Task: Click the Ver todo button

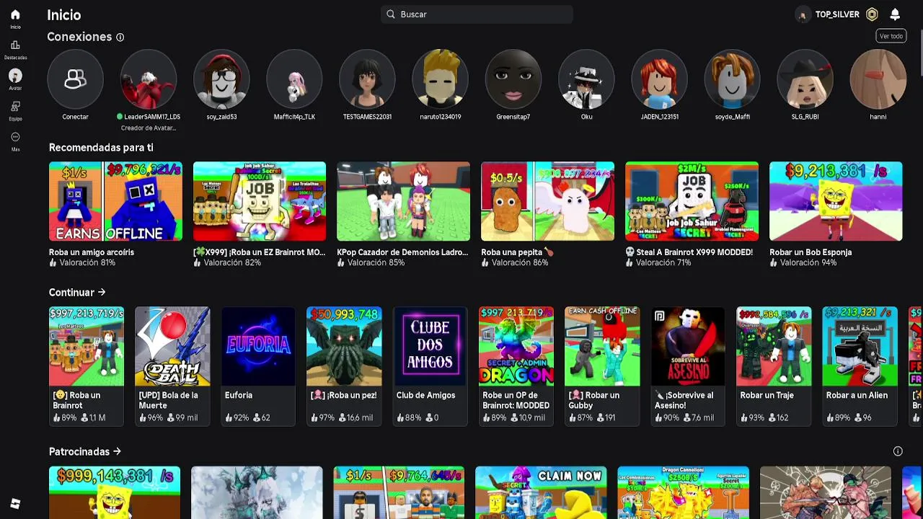Action: click(x=891, y=36)
